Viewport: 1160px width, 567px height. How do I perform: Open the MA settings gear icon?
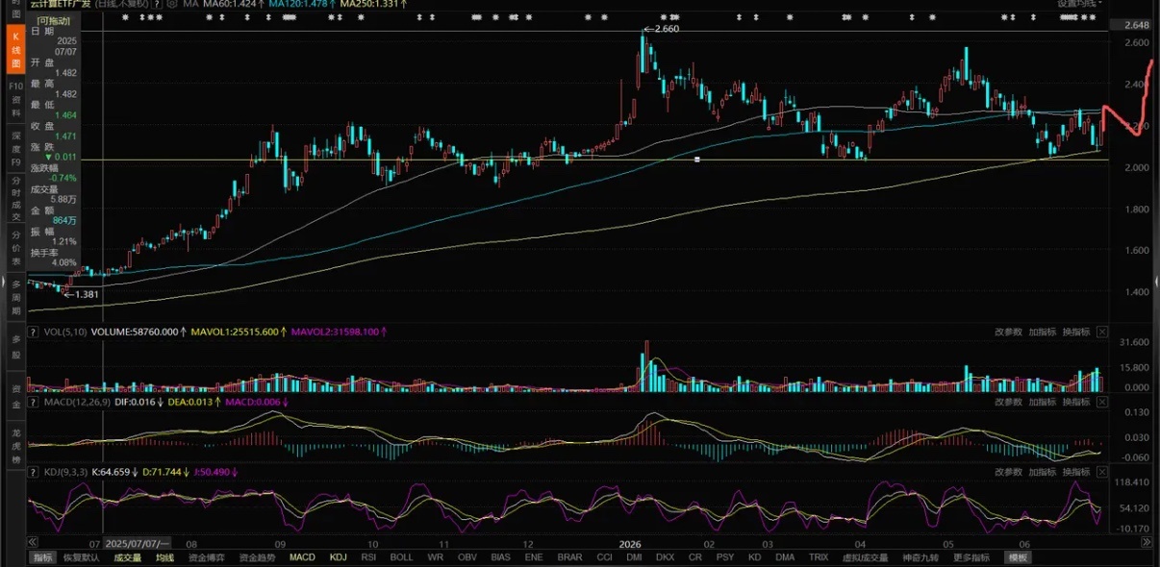tap(175, 5)
